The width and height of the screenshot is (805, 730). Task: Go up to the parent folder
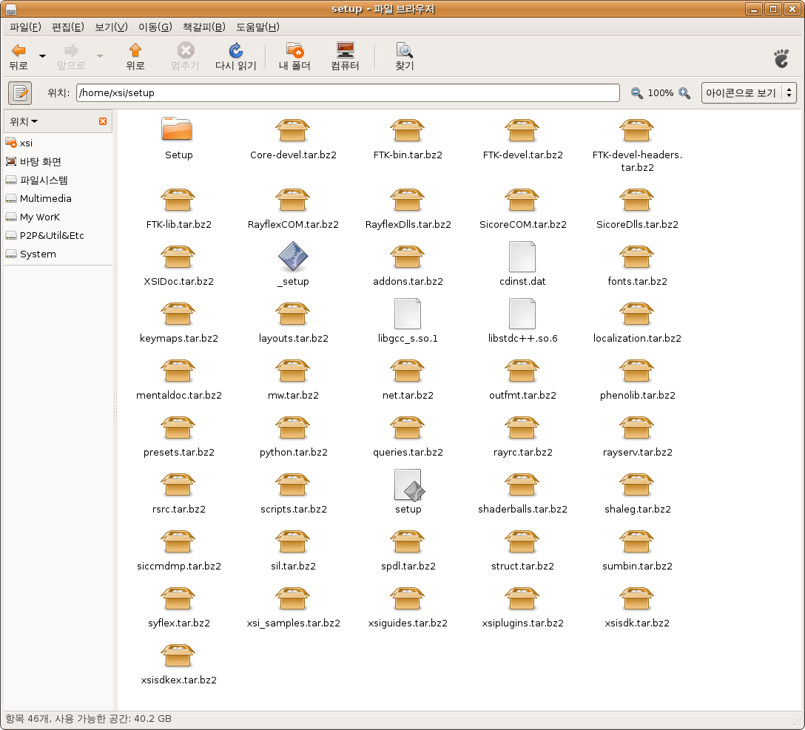coord(135,51)
